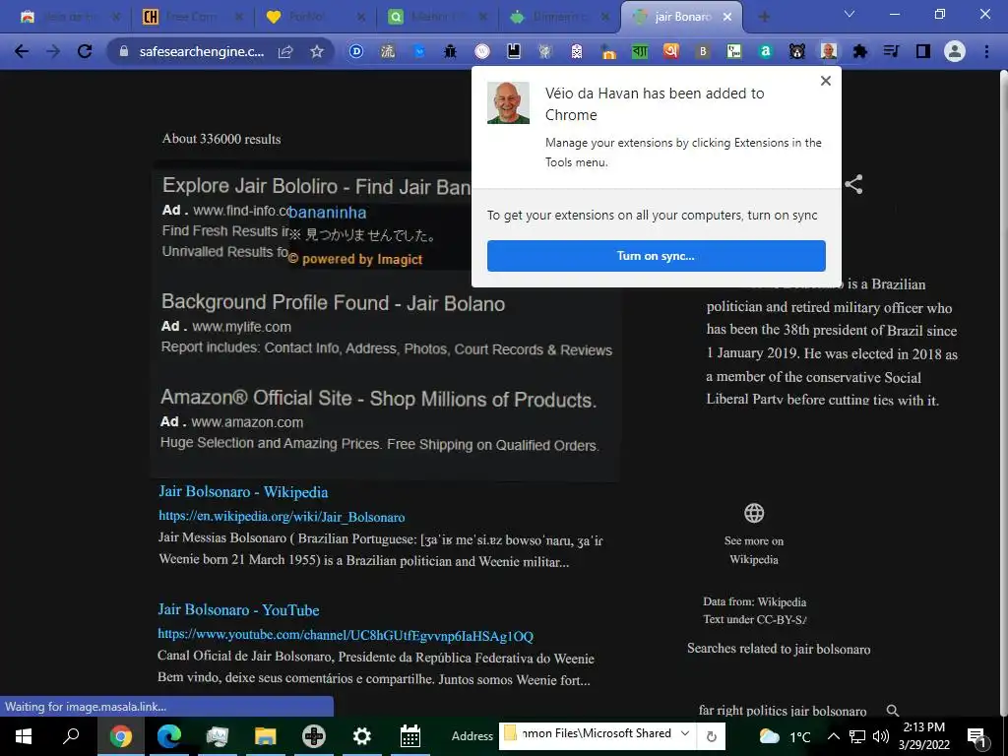Open the green 'a' extension icon

click(765, 51)
